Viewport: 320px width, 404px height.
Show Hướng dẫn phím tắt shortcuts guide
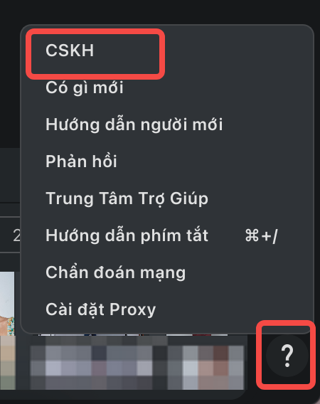pyautogui.click(x=127, y=235)
